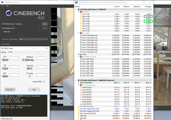Collapse the Core Clocks group
This screenshot has height=120, width=171.
78,33
